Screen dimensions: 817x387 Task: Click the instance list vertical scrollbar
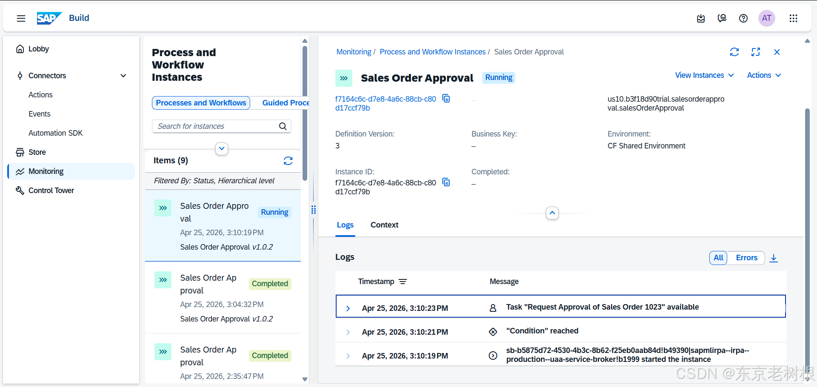[x=305, y=113]
